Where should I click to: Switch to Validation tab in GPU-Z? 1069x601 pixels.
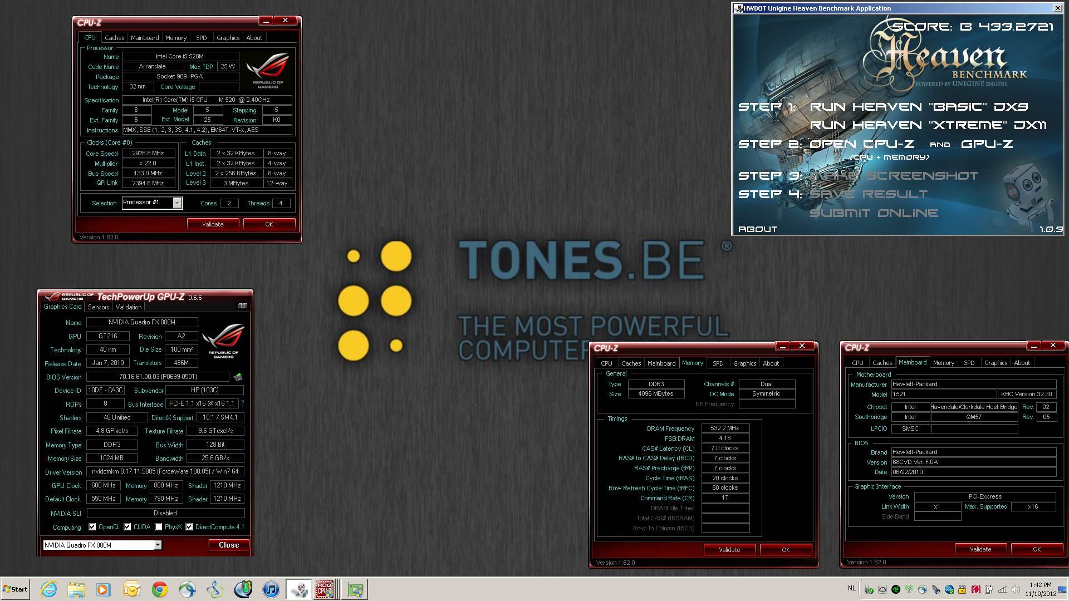(x=129, y=307)
